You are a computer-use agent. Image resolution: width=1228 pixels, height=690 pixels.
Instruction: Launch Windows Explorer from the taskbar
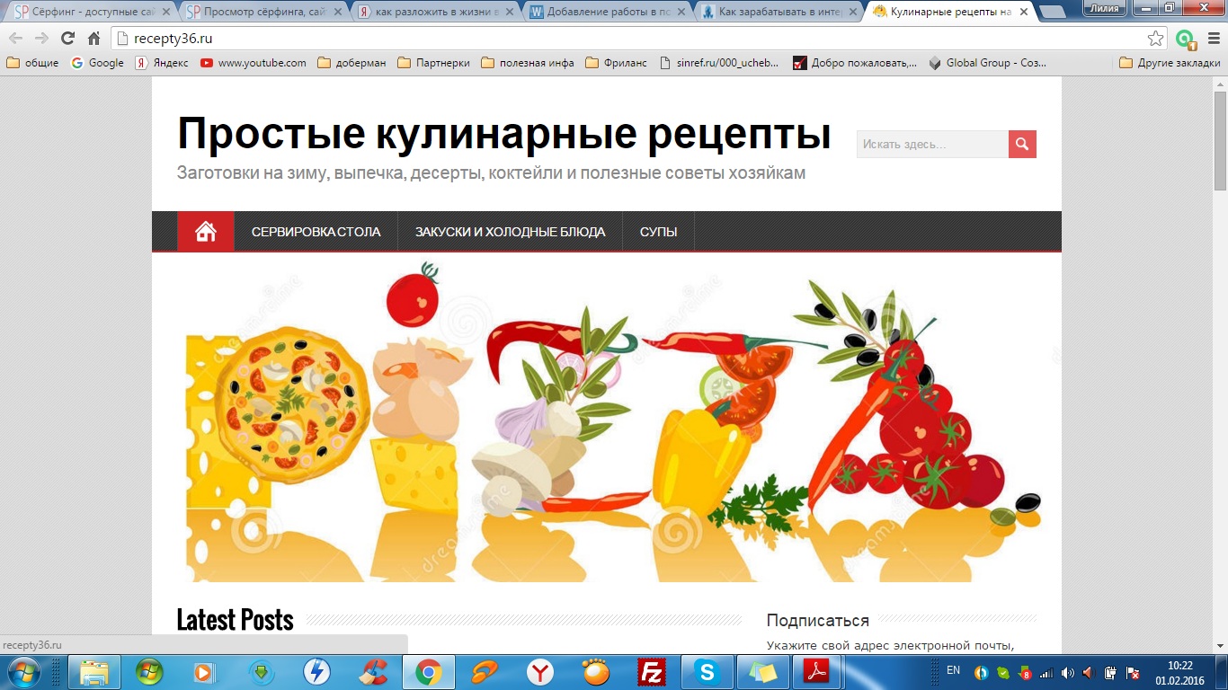[x=93, y=671]
